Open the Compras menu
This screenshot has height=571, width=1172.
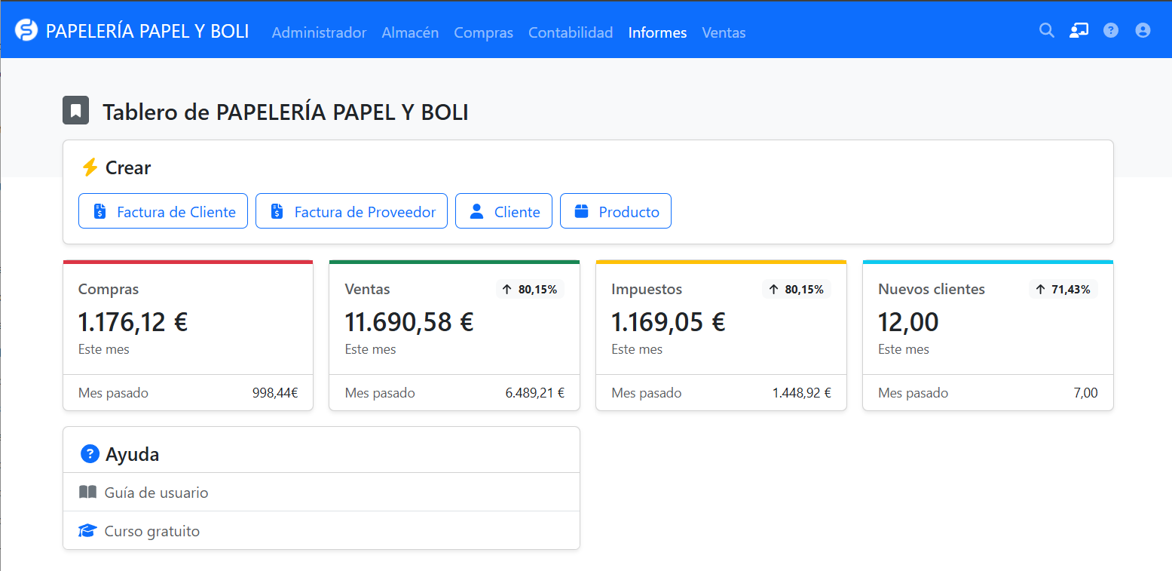tap(483, 32)
